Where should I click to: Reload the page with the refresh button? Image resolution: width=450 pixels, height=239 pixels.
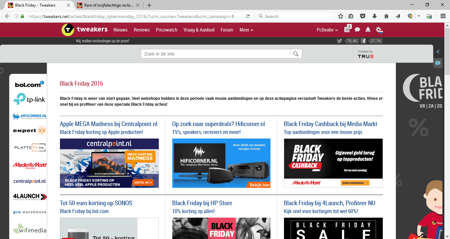click(x=248, y=16)
